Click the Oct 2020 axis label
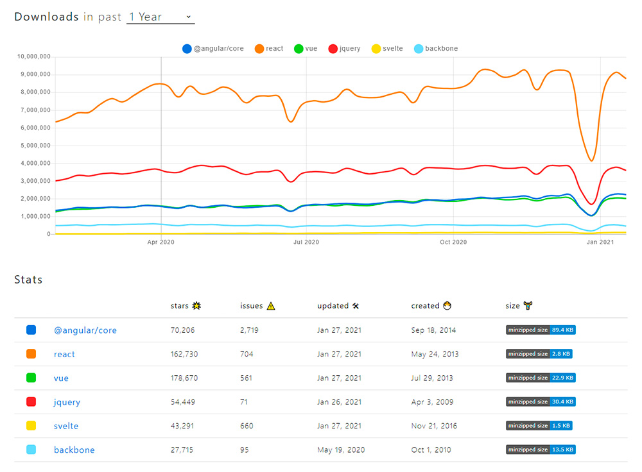This screenshot has height=472, width=642. [453, 242]
